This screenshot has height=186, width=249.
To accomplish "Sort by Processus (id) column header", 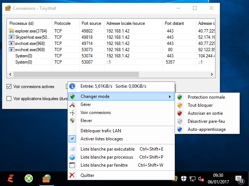I will tap(30, 23).
